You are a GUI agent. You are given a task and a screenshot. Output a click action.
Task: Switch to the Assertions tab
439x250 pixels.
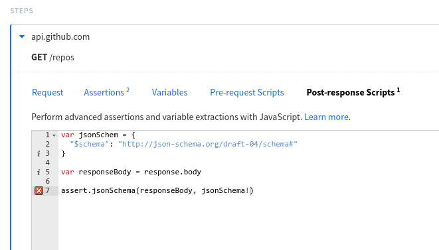pyautogui.click(x=107, y=92)
